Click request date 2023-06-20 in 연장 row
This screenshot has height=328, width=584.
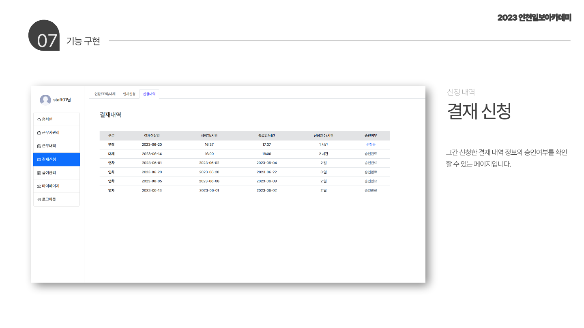(152, 145)
